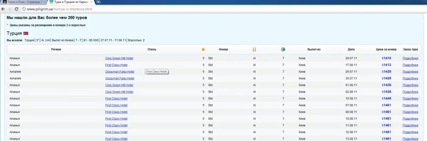Switch to the 'Крым и Рым - Страница' tab
427x141 pixels.
click(24, 2)
